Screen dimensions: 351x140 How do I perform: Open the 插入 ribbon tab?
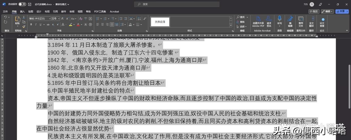22,12
